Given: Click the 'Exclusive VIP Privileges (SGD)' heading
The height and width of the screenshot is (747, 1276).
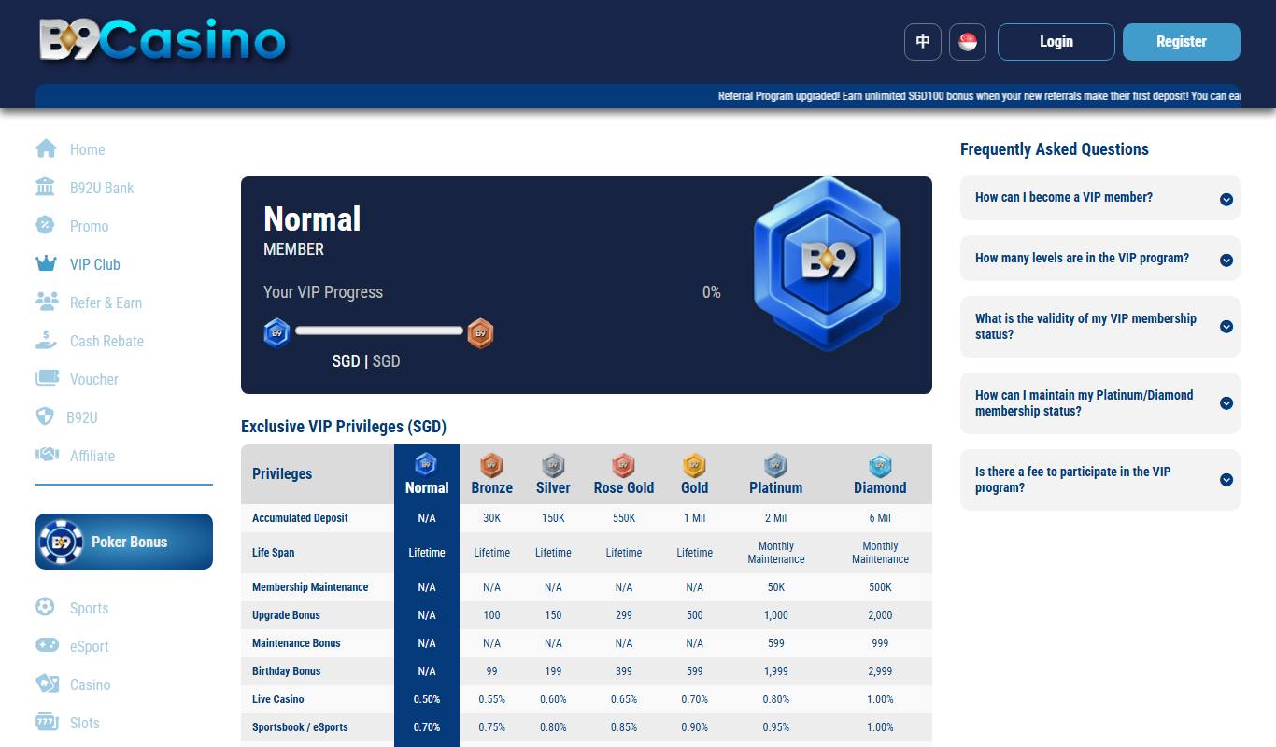Looking at the screenshot, I should point(344,427).
